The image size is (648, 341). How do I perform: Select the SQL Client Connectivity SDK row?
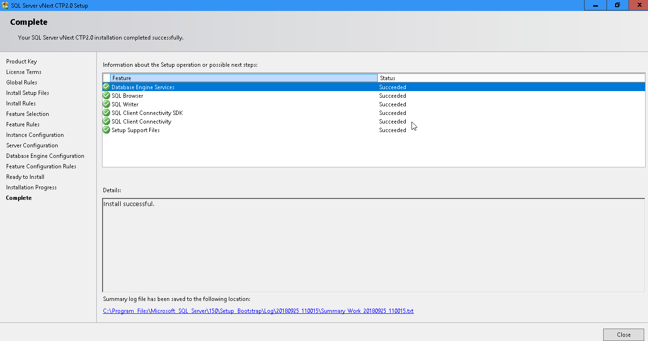(374, 113)
